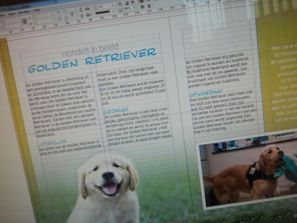Click the fx effects icon

coord(133,2)
